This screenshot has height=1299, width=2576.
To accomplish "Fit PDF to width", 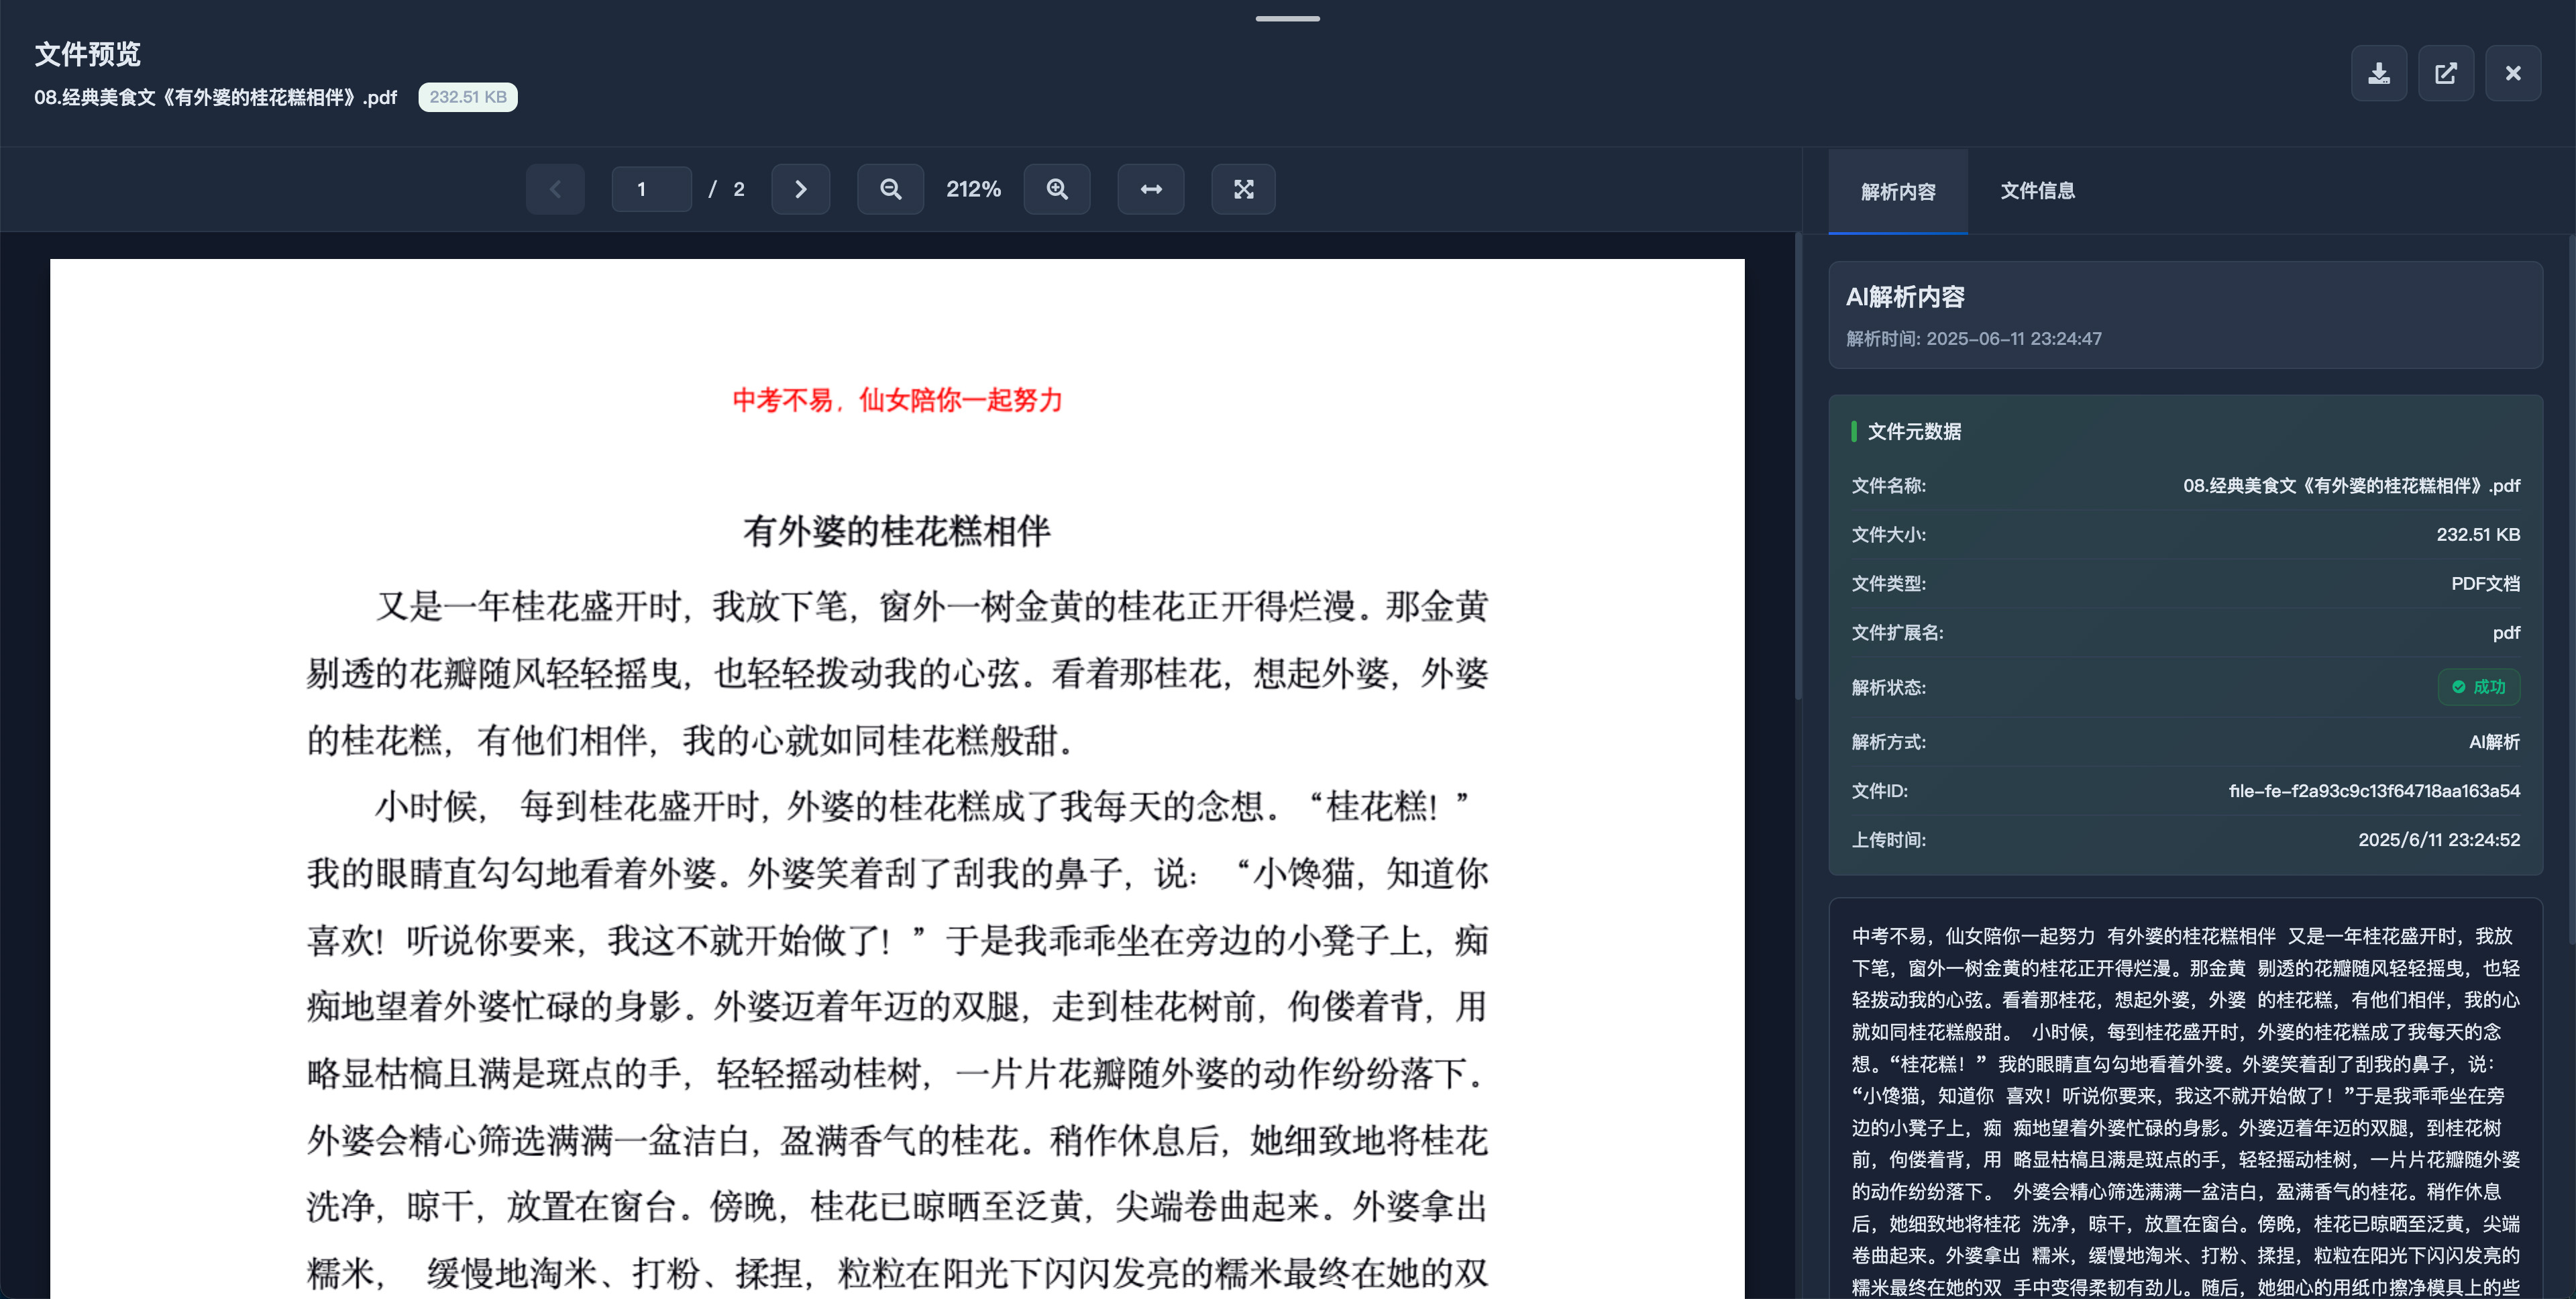I will 1151,189.
